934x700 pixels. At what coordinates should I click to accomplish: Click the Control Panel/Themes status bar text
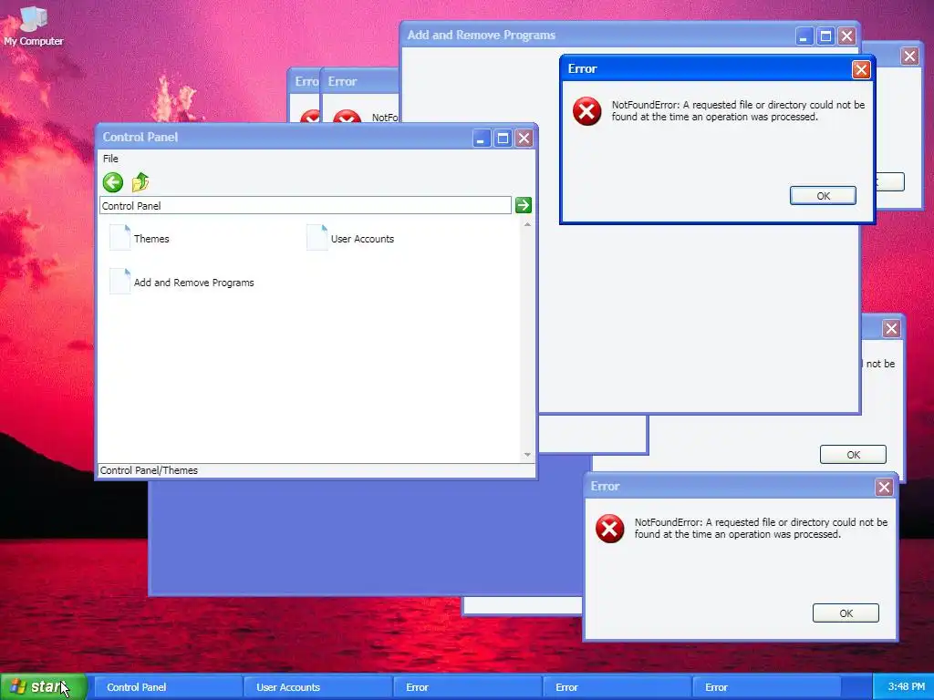click(x=149, y=470)
